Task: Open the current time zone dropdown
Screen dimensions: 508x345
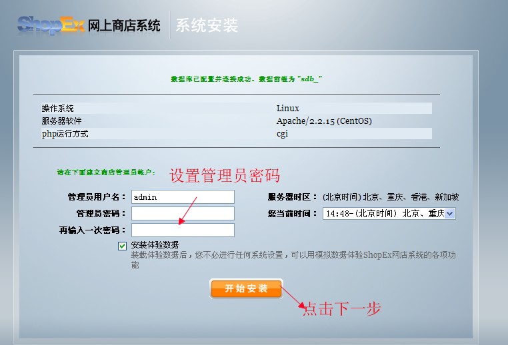Action: [389, 214]
